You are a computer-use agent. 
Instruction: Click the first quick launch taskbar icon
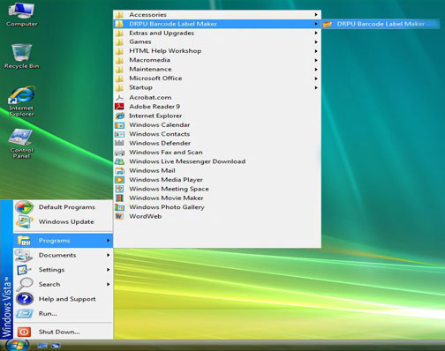point(42,345)
